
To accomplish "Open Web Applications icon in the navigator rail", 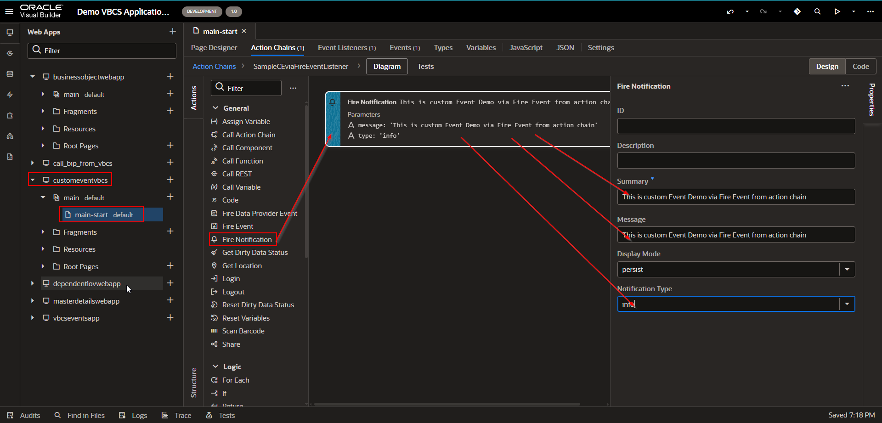I will [x=10, y=33].
